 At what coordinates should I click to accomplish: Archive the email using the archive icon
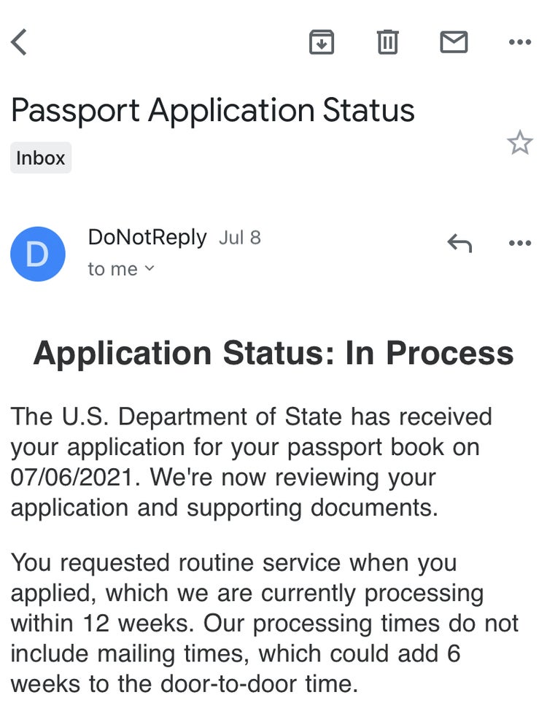(322, 42)
